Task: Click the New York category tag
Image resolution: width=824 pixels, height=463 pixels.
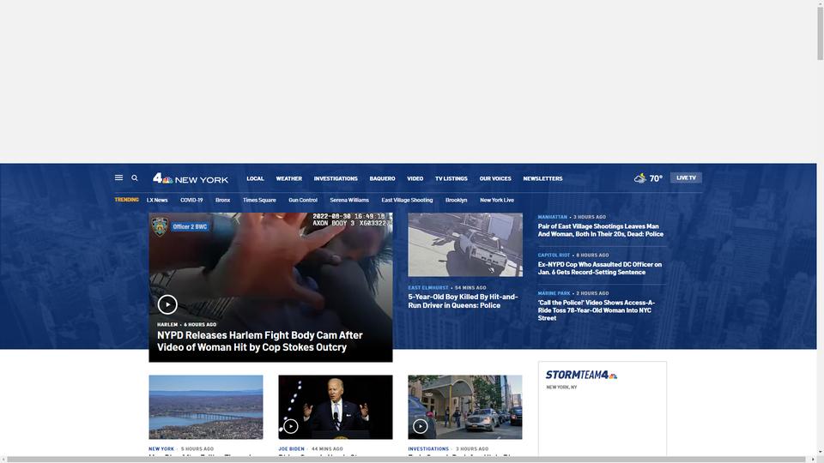Action: coord(161,448)
